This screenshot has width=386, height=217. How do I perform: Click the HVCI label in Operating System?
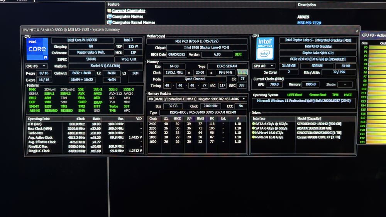pos(348,95)
